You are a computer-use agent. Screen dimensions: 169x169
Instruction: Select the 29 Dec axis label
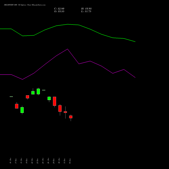pyautogui.click(x=54, y=161)
